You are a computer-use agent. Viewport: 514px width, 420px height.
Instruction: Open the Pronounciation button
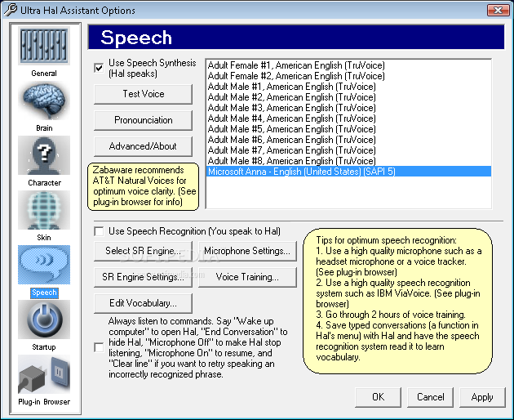tap(144, 120)
